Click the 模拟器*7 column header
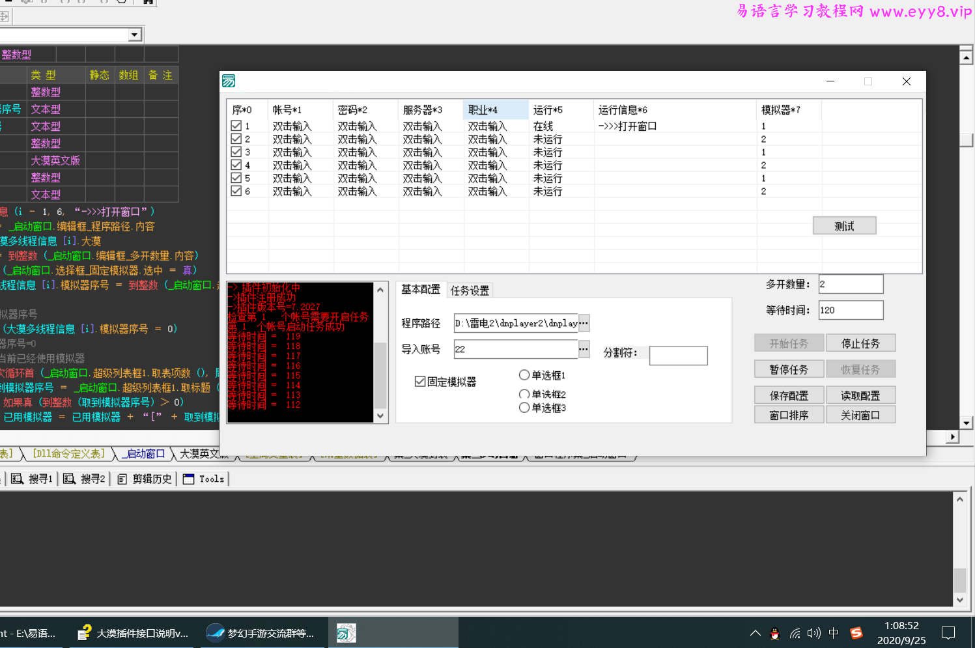 (x=789, y=109)
